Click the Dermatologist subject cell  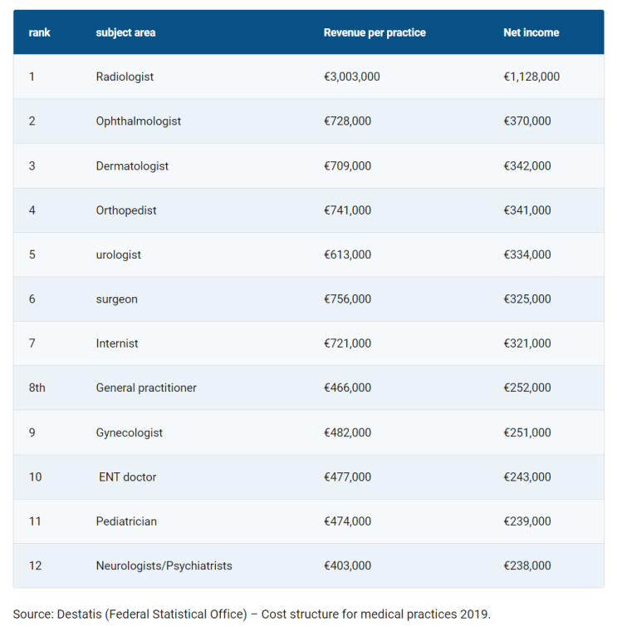(x=132, y=165)
